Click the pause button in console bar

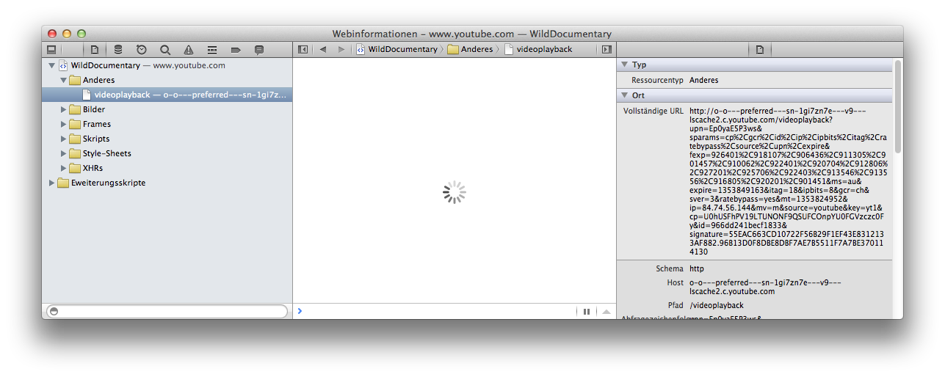click(x=587, y=312)
